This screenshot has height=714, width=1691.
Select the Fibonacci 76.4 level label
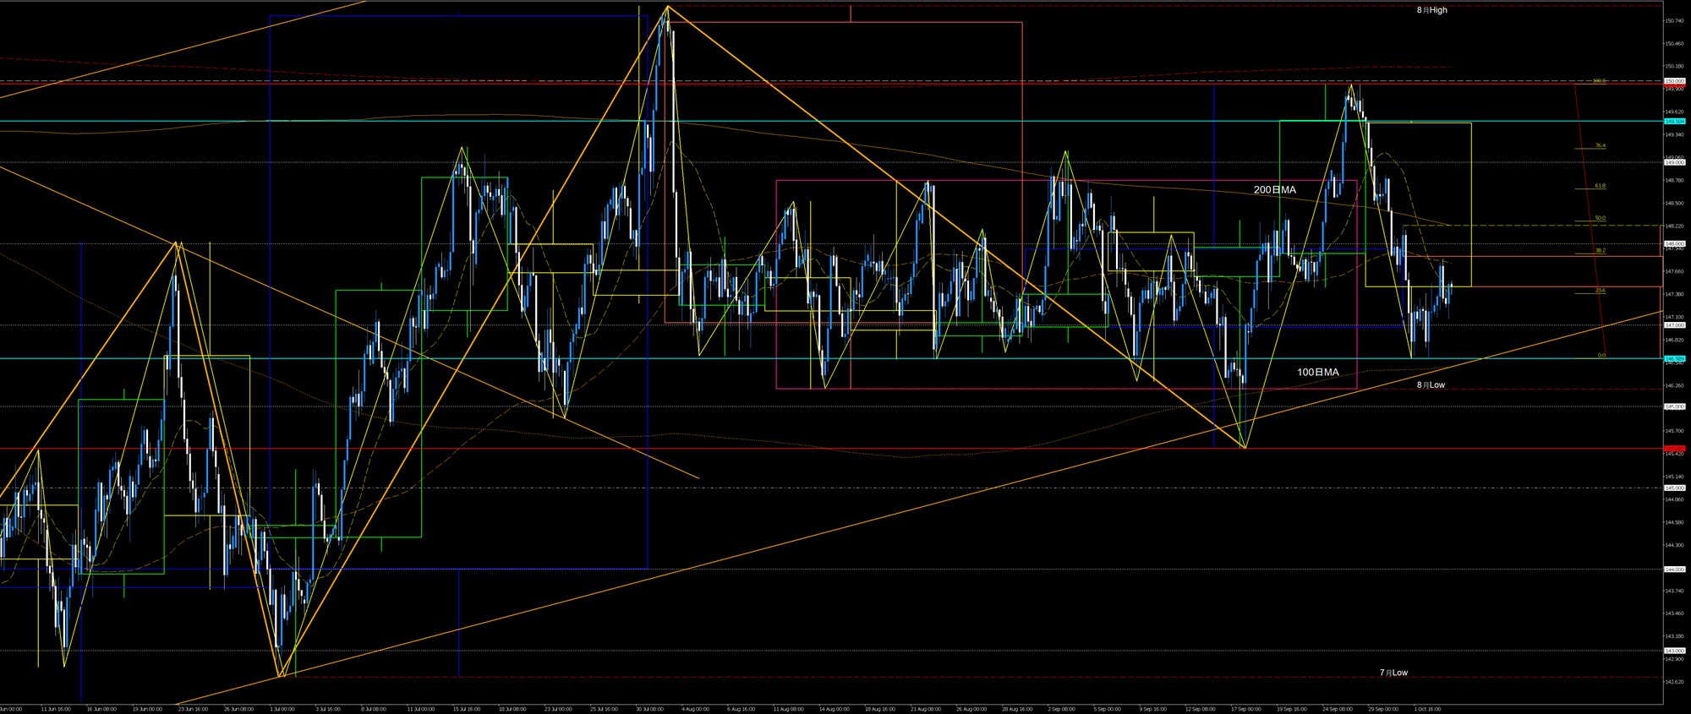pos(1600,145)
